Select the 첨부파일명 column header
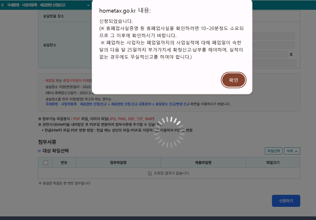The width and height of the screenshot is (316, 220). pyautogui.click(x=118, y=162)
